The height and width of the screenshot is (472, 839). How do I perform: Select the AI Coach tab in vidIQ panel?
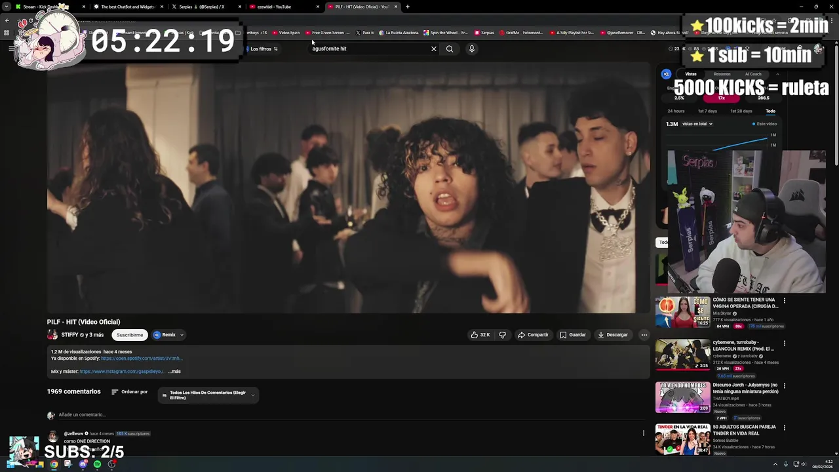[753, 74]
